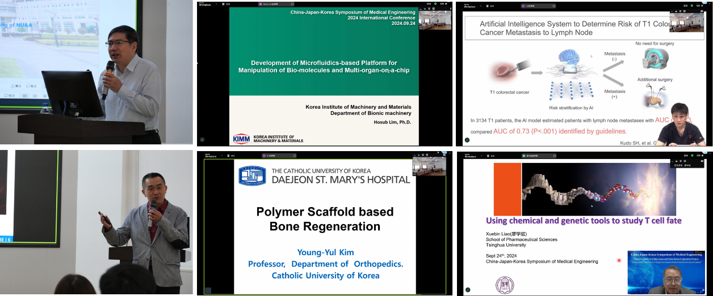This screenshot has height=296, width=713.
Task: Click the Tsinghua University seal logo
Action: click(502, 284)
